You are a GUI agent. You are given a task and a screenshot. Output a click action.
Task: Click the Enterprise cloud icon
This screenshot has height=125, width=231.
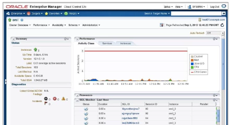(x=8, y=14)
